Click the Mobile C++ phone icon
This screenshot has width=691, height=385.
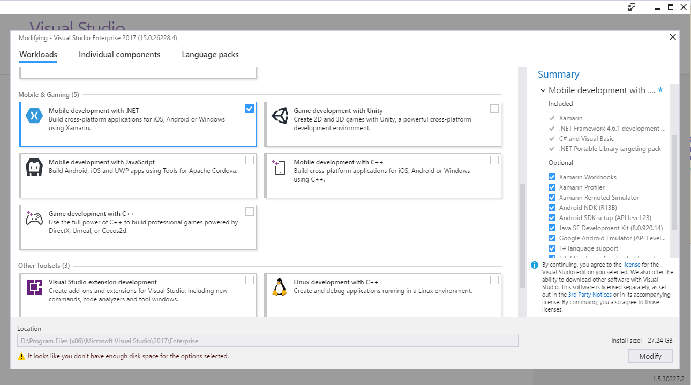click(x=279, y=167)
